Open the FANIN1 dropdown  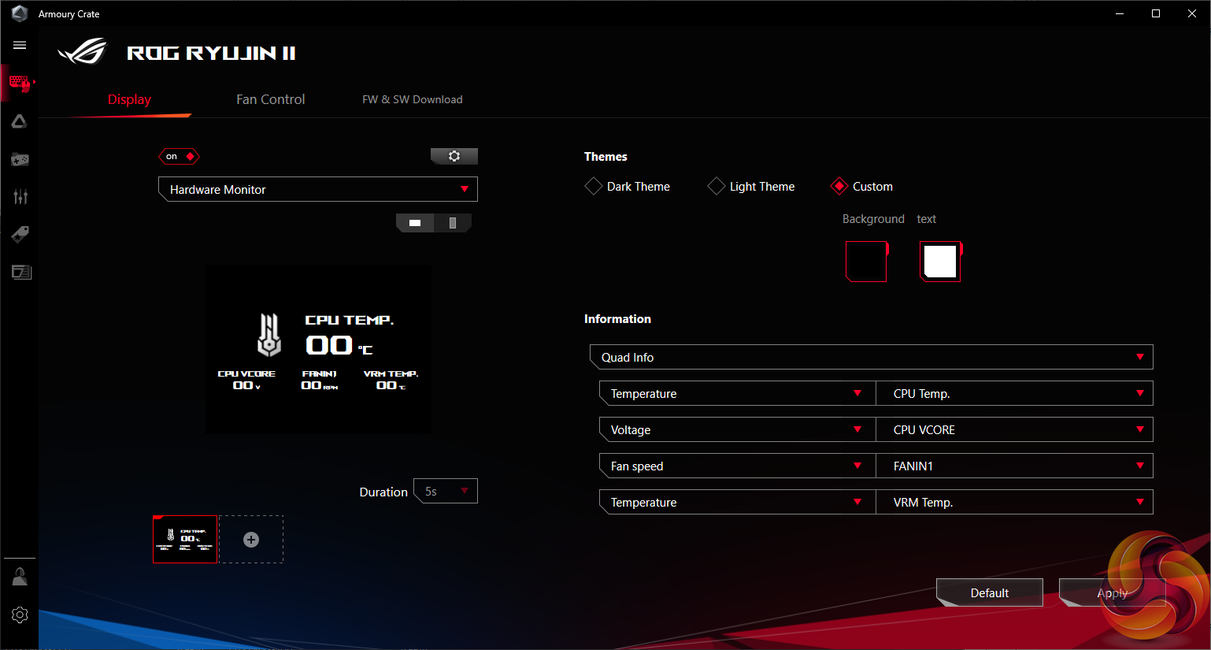[x=1014, y=466]
